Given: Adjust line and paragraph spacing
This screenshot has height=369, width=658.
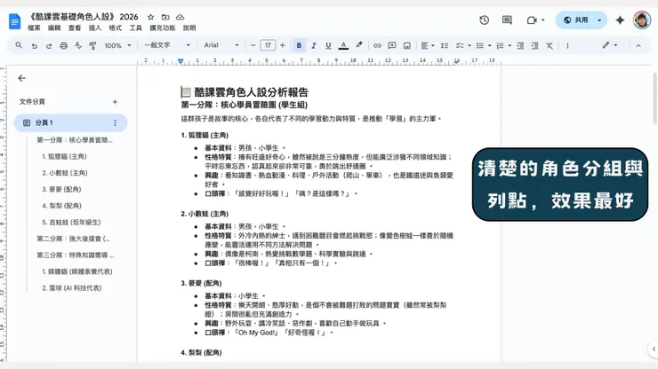Looking at the screenshot, I should tap(445, 45).
